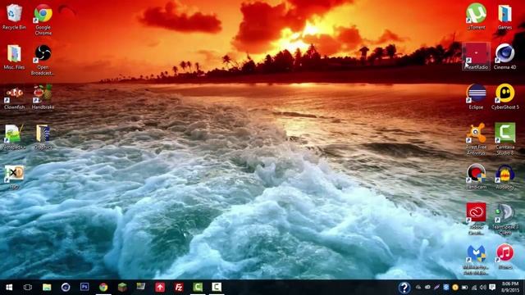This screenshot has height=295, width=525.
Task: Open network signal tray icon
Action: 474,288
